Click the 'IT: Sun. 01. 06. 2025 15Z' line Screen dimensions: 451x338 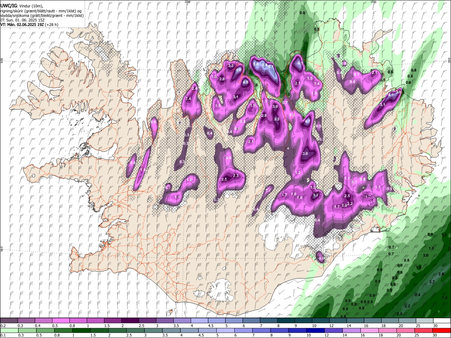23,20
